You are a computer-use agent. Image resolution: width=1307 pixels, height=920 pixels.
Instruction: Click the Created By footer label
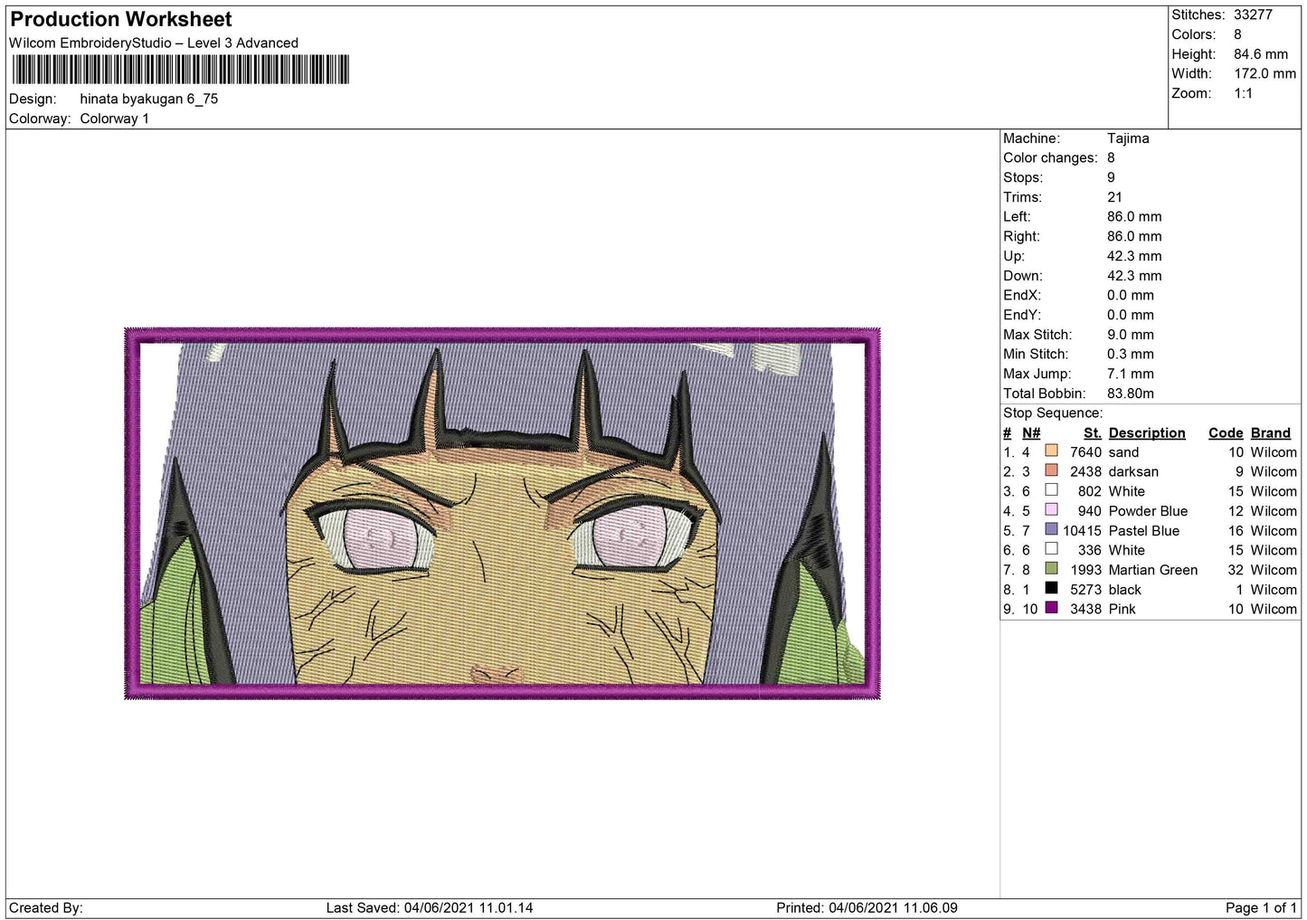click(x=46, y=907)
